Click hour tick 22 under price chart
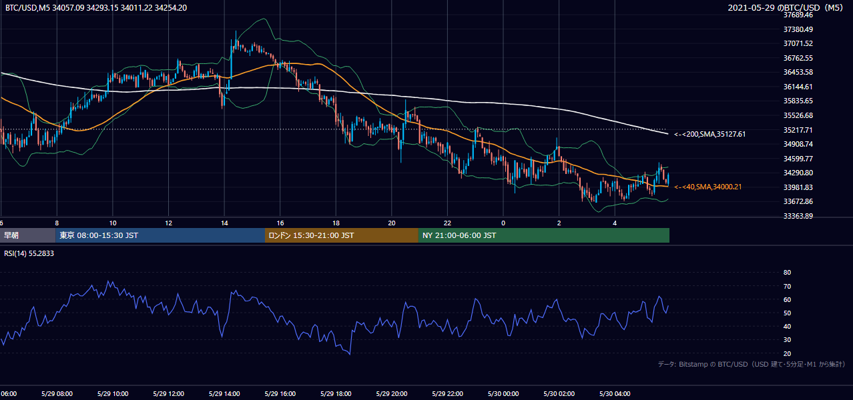Viewport: 853px width, 400px height. (447, 223)
